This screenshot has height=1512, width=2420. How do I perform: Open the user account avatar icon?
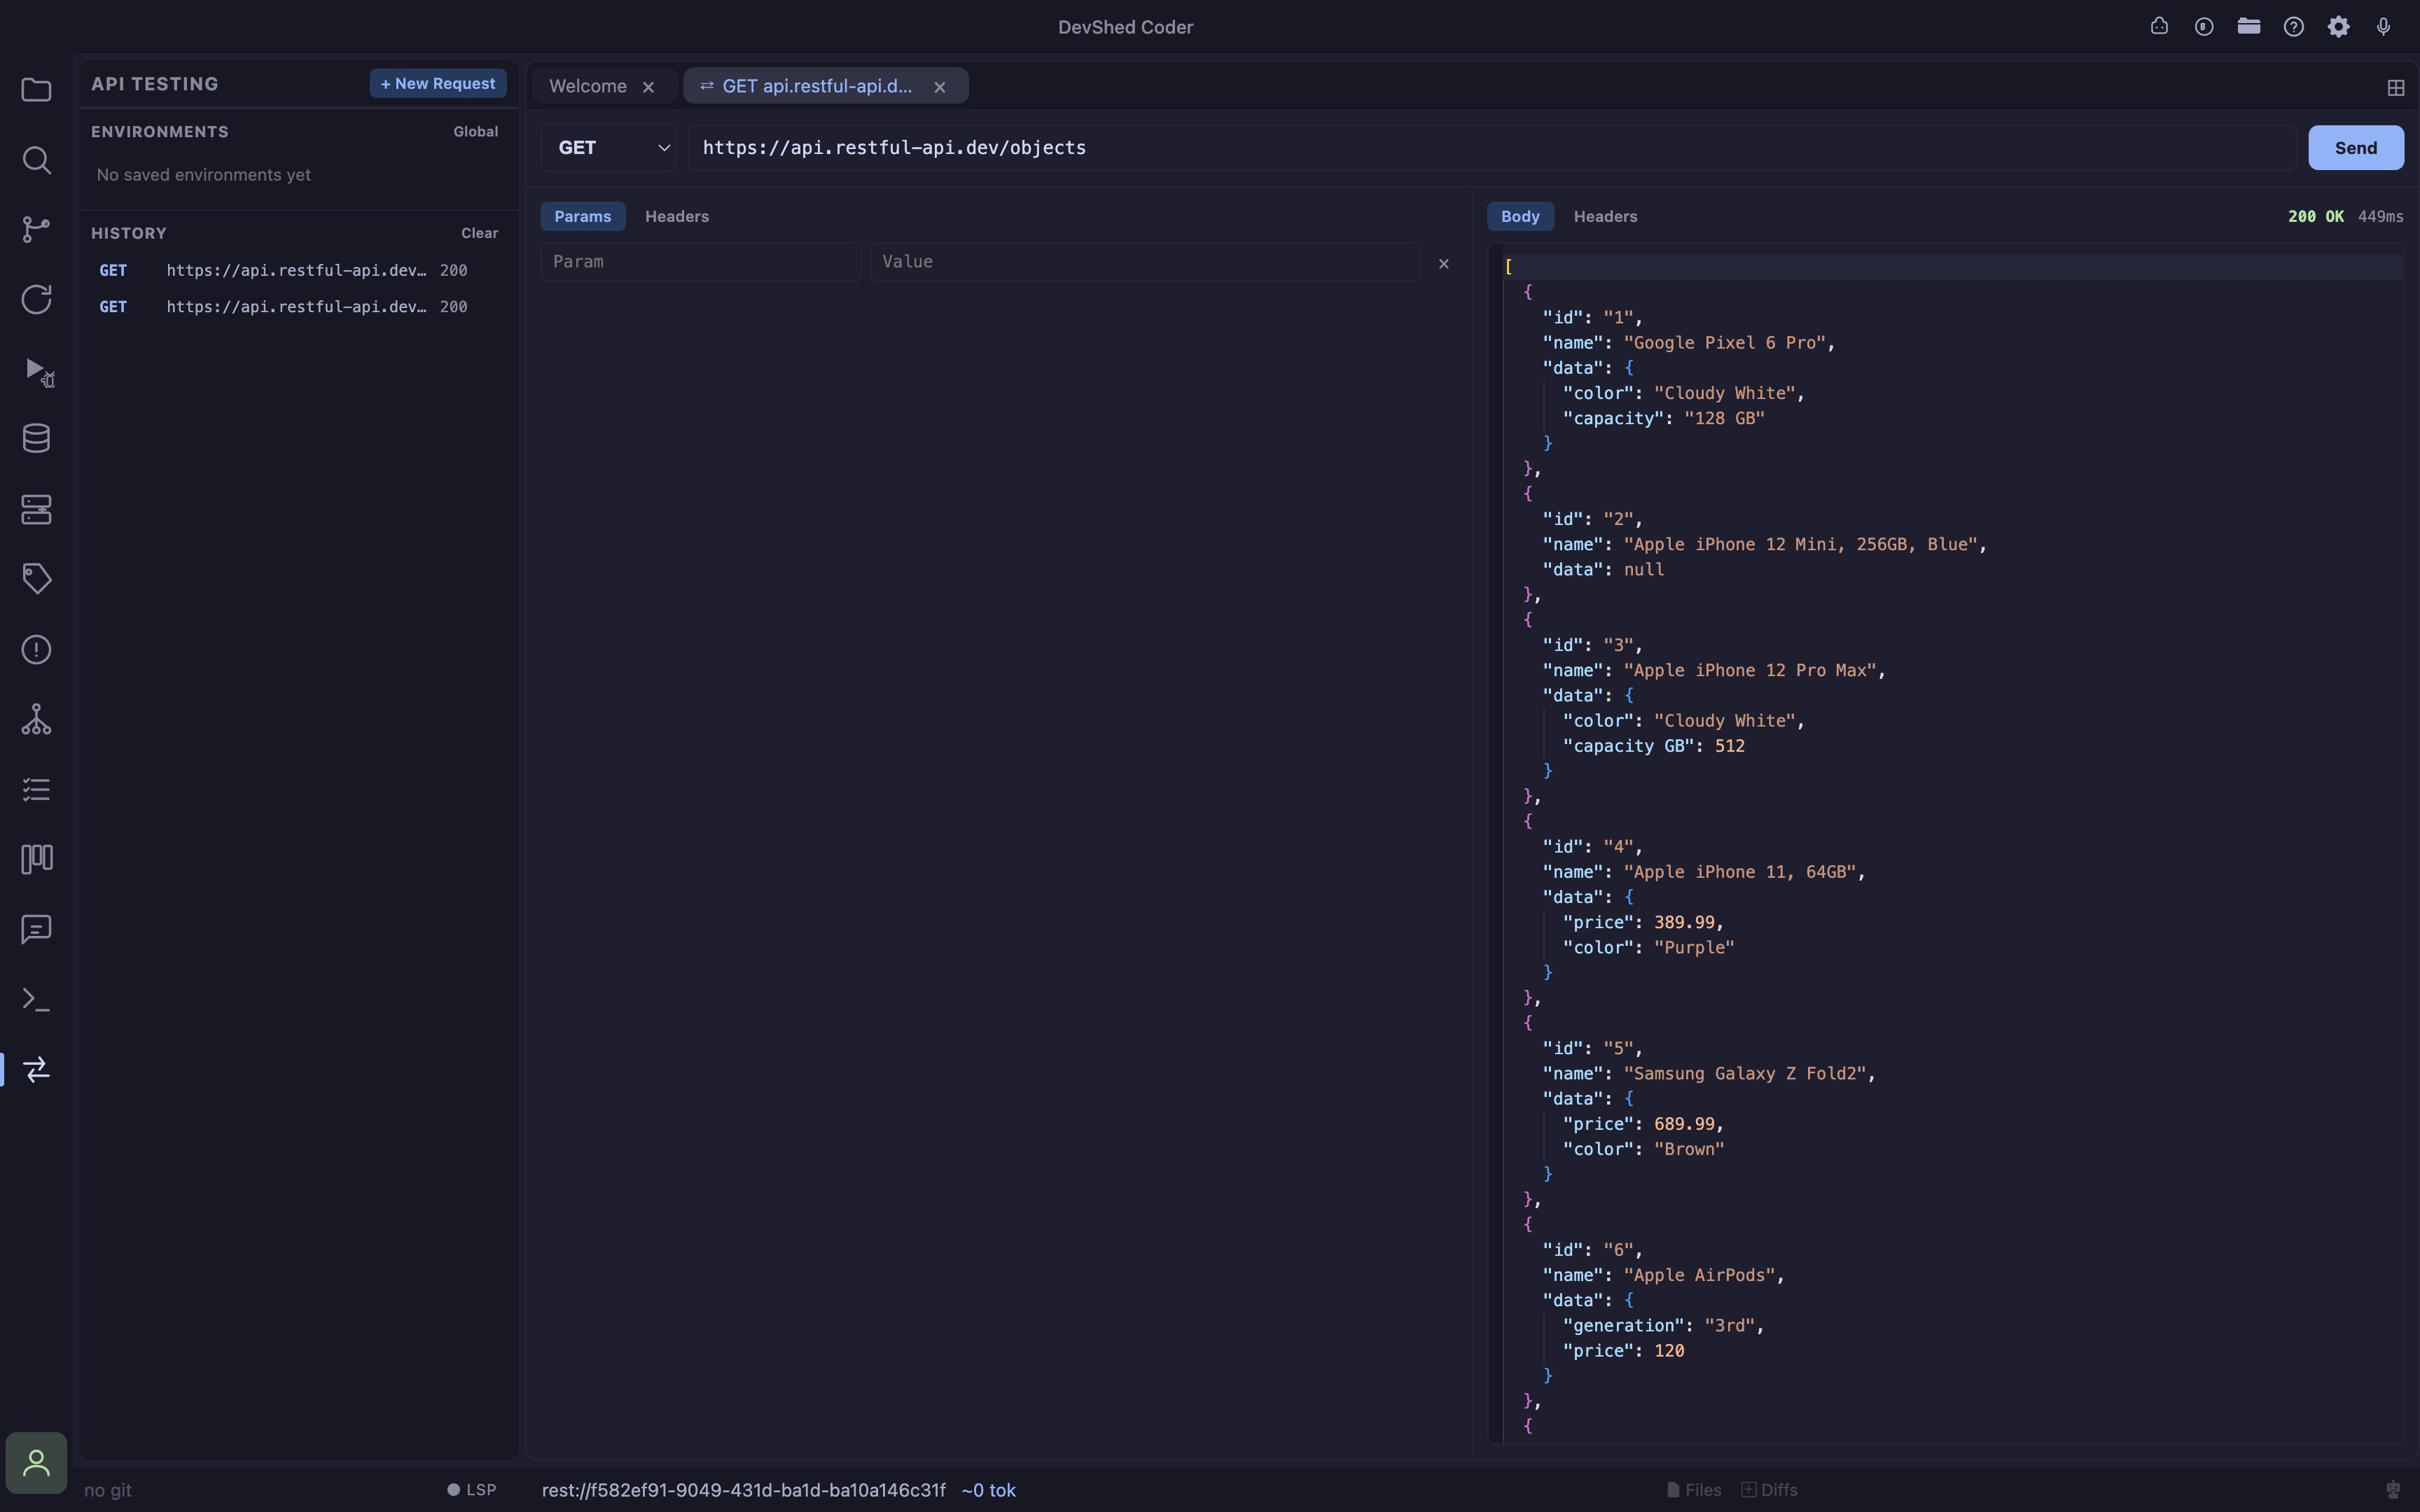36,1462
